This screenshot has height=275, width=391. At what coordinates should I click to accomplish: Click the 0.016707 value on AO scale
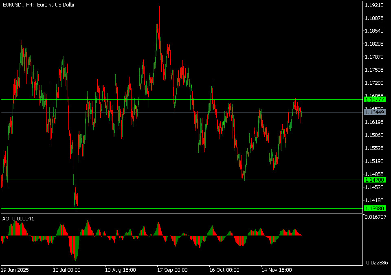[375, 217]
